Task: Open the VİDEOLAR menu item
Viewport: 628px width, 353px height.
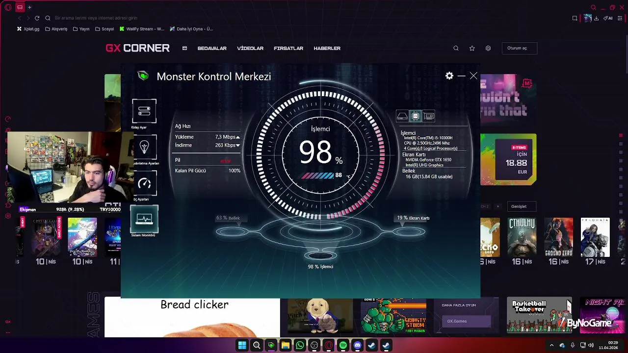Action: pyautogui.click(x=250, y=48)
